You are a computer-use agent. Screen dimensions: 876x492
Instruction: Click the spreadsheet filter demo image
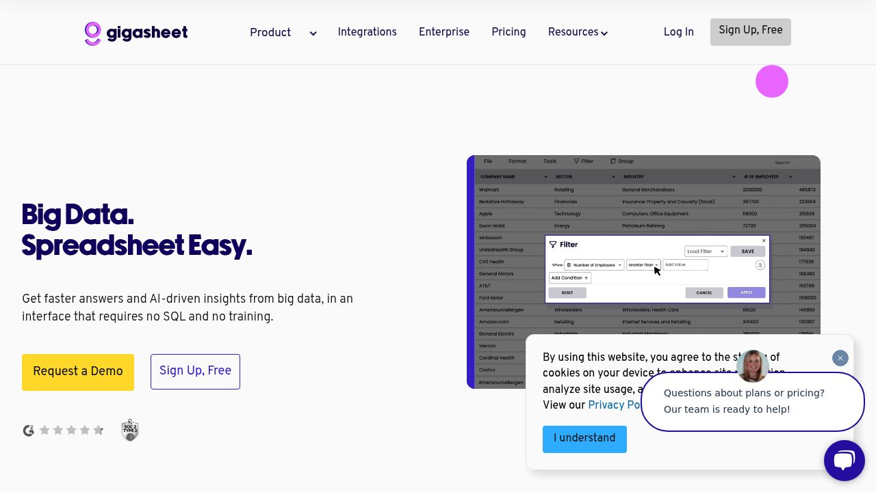point(643,272)
